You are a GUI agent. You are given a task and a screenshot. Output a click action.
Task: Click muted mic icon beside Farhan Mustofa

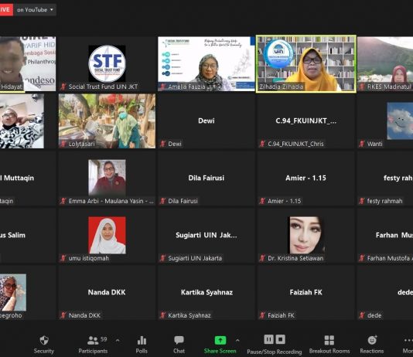tap(362, 258)
